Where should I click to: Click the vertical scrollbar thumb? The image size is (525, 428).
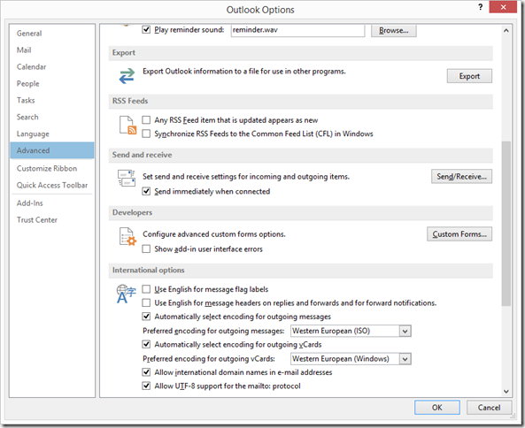[x=506, y=224]
